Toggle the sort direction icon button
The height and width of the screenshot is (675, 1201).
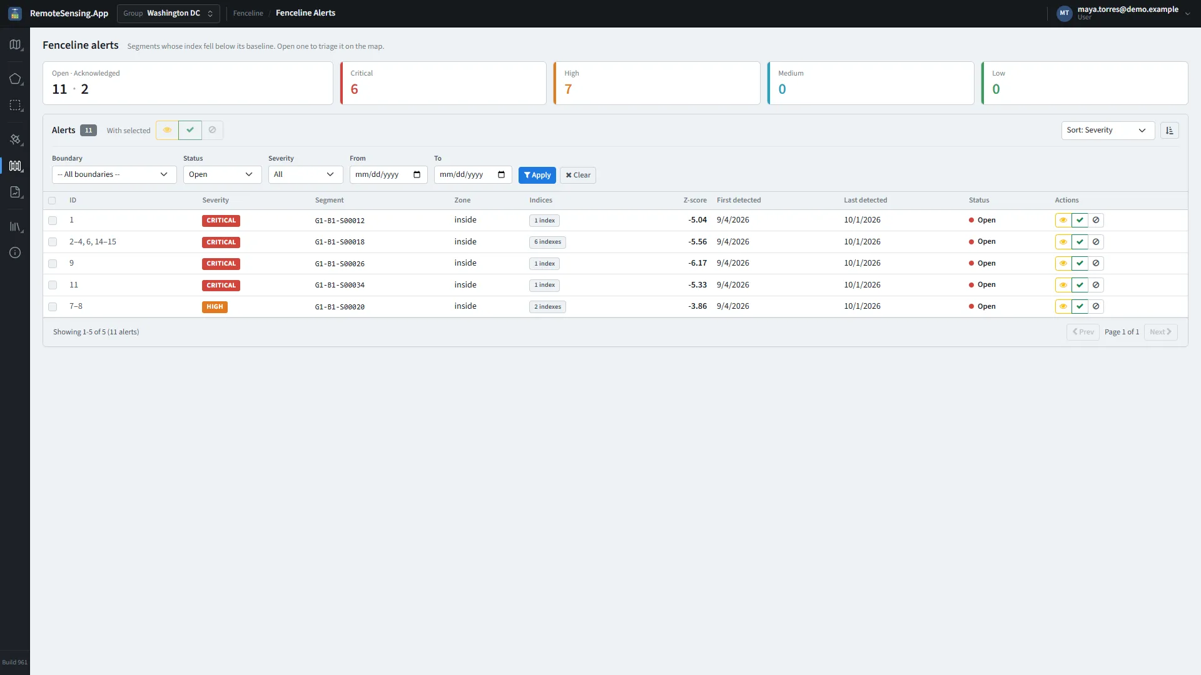tap(1169, 131)
